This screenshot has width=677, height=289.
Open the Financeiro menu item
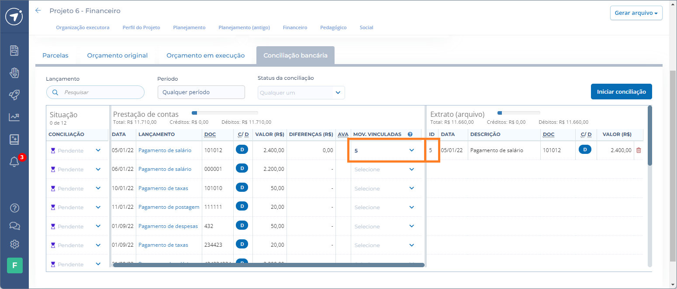295,27
